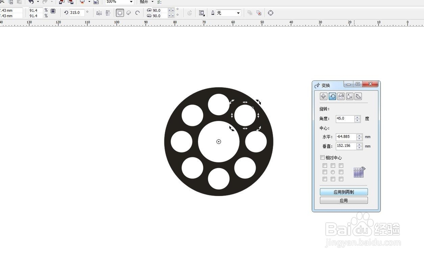Select the Pie shape mode icon
This screenshot has height=257, width=424.
coord(129,13)
